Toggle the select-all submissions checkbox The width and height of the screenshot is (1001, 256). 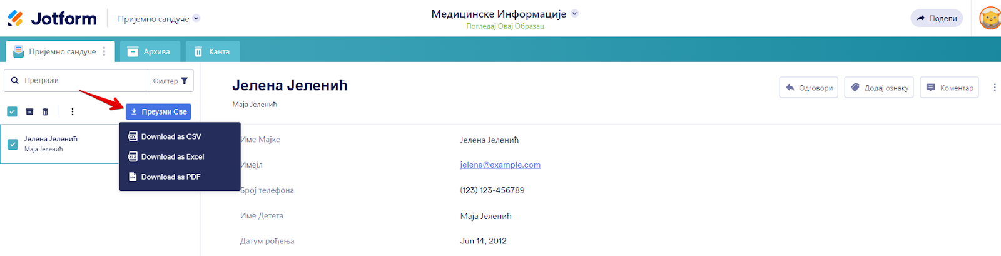(x=12, y=112)
